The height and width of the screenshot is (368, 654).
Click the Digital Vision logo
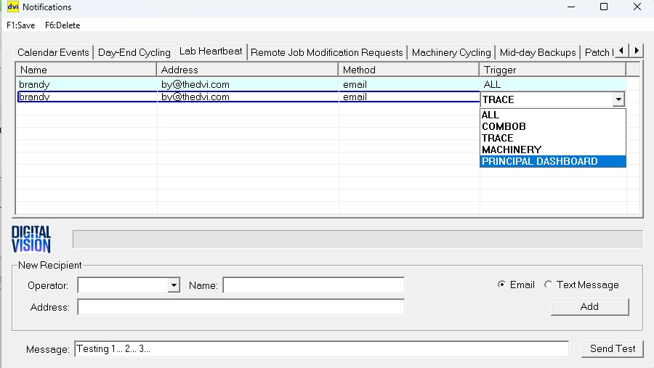tap(31, 239)
